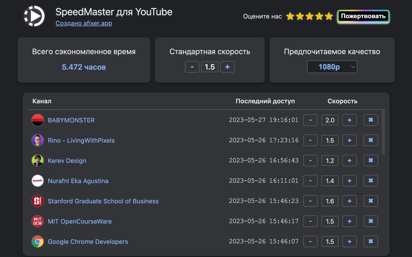Click the Google Chrome Developers logo
412x257 pixels.
pos(38,242)
